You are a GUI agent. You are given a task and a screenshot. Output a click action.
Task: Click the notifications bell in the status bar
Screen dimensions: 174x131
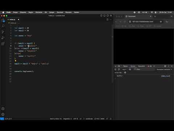111,119
